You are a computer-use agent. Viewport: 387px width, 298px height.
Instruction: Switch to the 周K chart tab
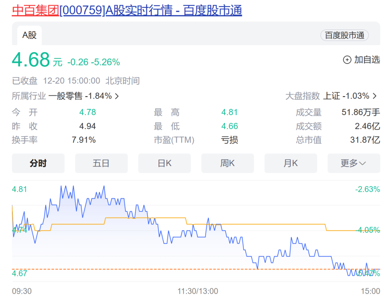[228, 163]
